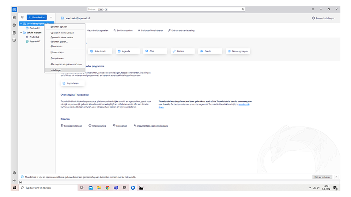Image resolution: width=351 pixels, height=197 pixels.
Task: Open Photos app icon in taskbar
Action: point(141,188)
